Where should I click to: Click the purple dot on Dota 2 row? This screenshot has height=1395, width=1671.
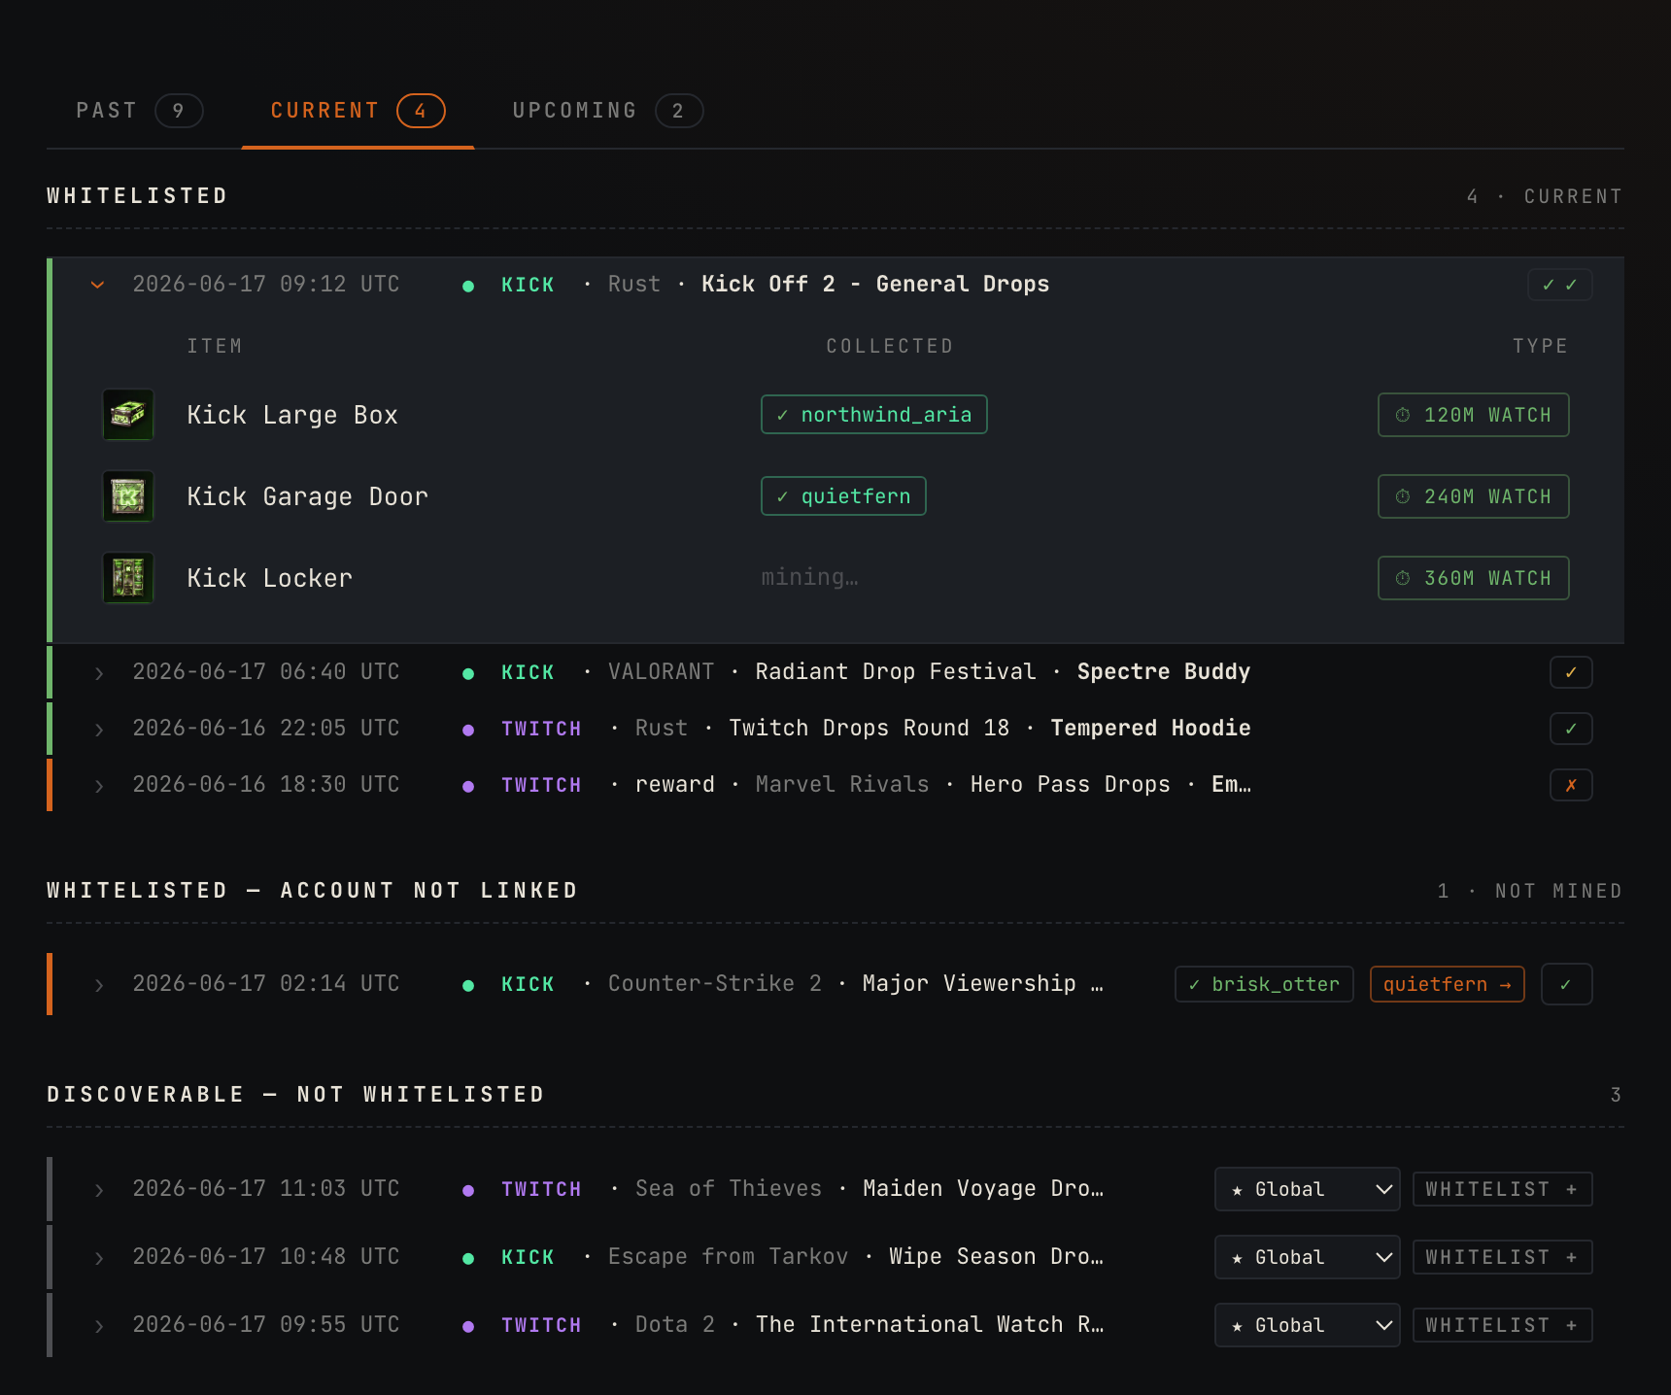468,1326
